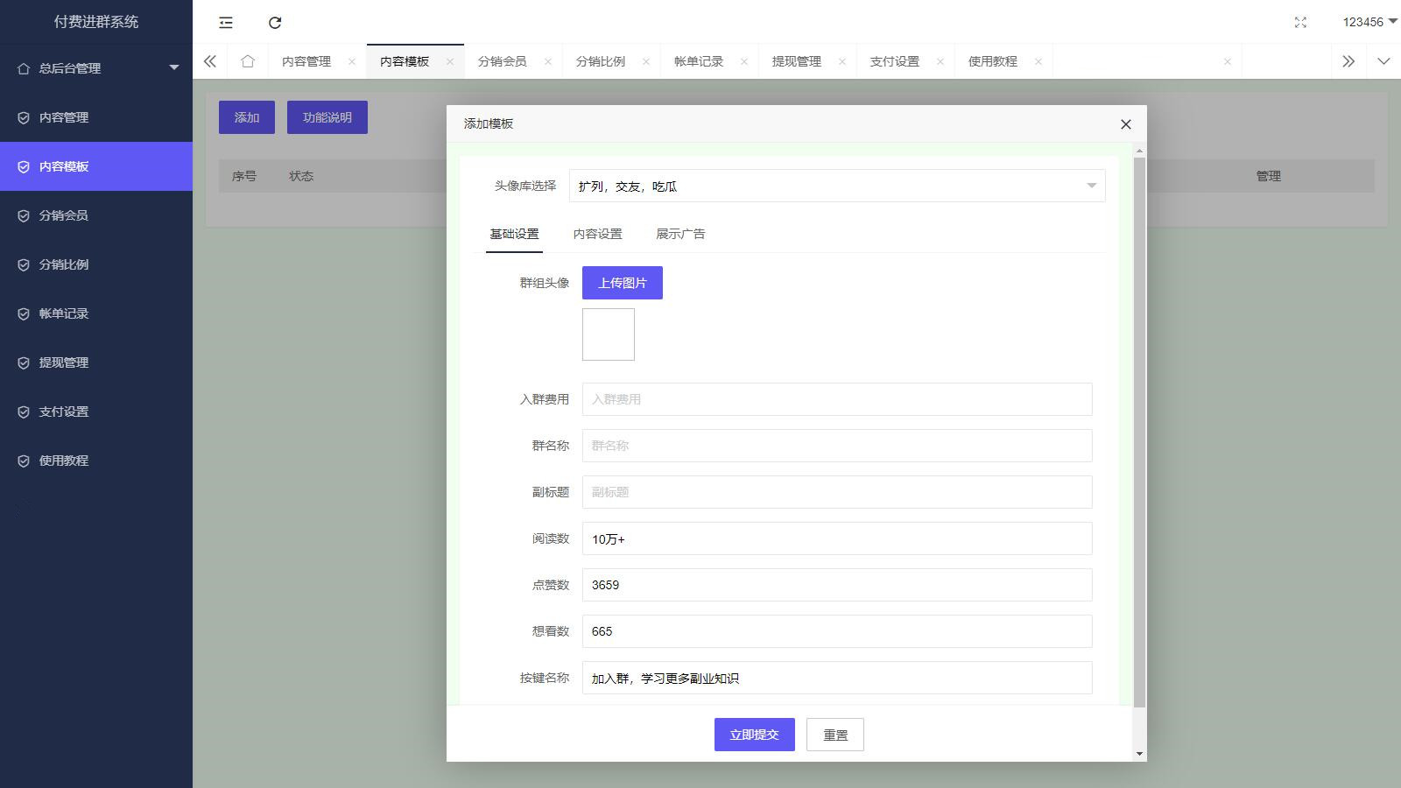The width and height of the screenshot is (1401, 788).
Task: Focus the 群名称 input field
Action: click(x=837, y=446)
